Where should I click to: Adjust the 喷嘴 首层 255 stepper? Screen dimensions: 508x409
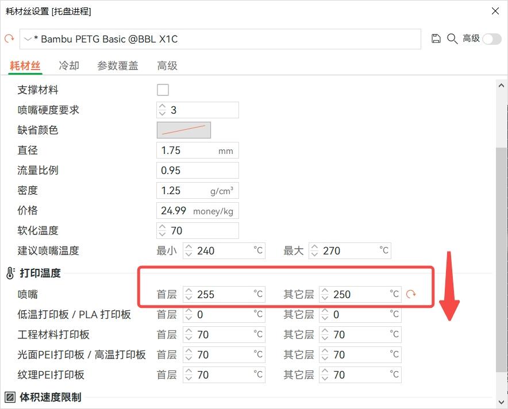[188, 294]
